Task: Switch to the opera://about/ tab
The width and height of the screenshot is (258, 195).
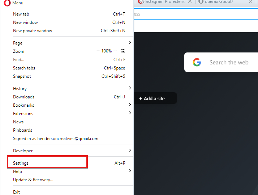Action: click(225, 2)
